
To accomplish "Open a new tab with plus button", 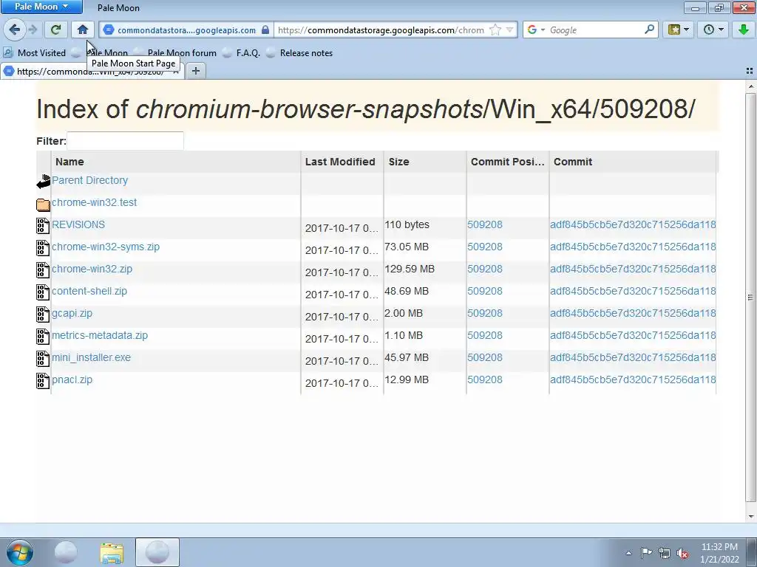I will coord(195,71).
